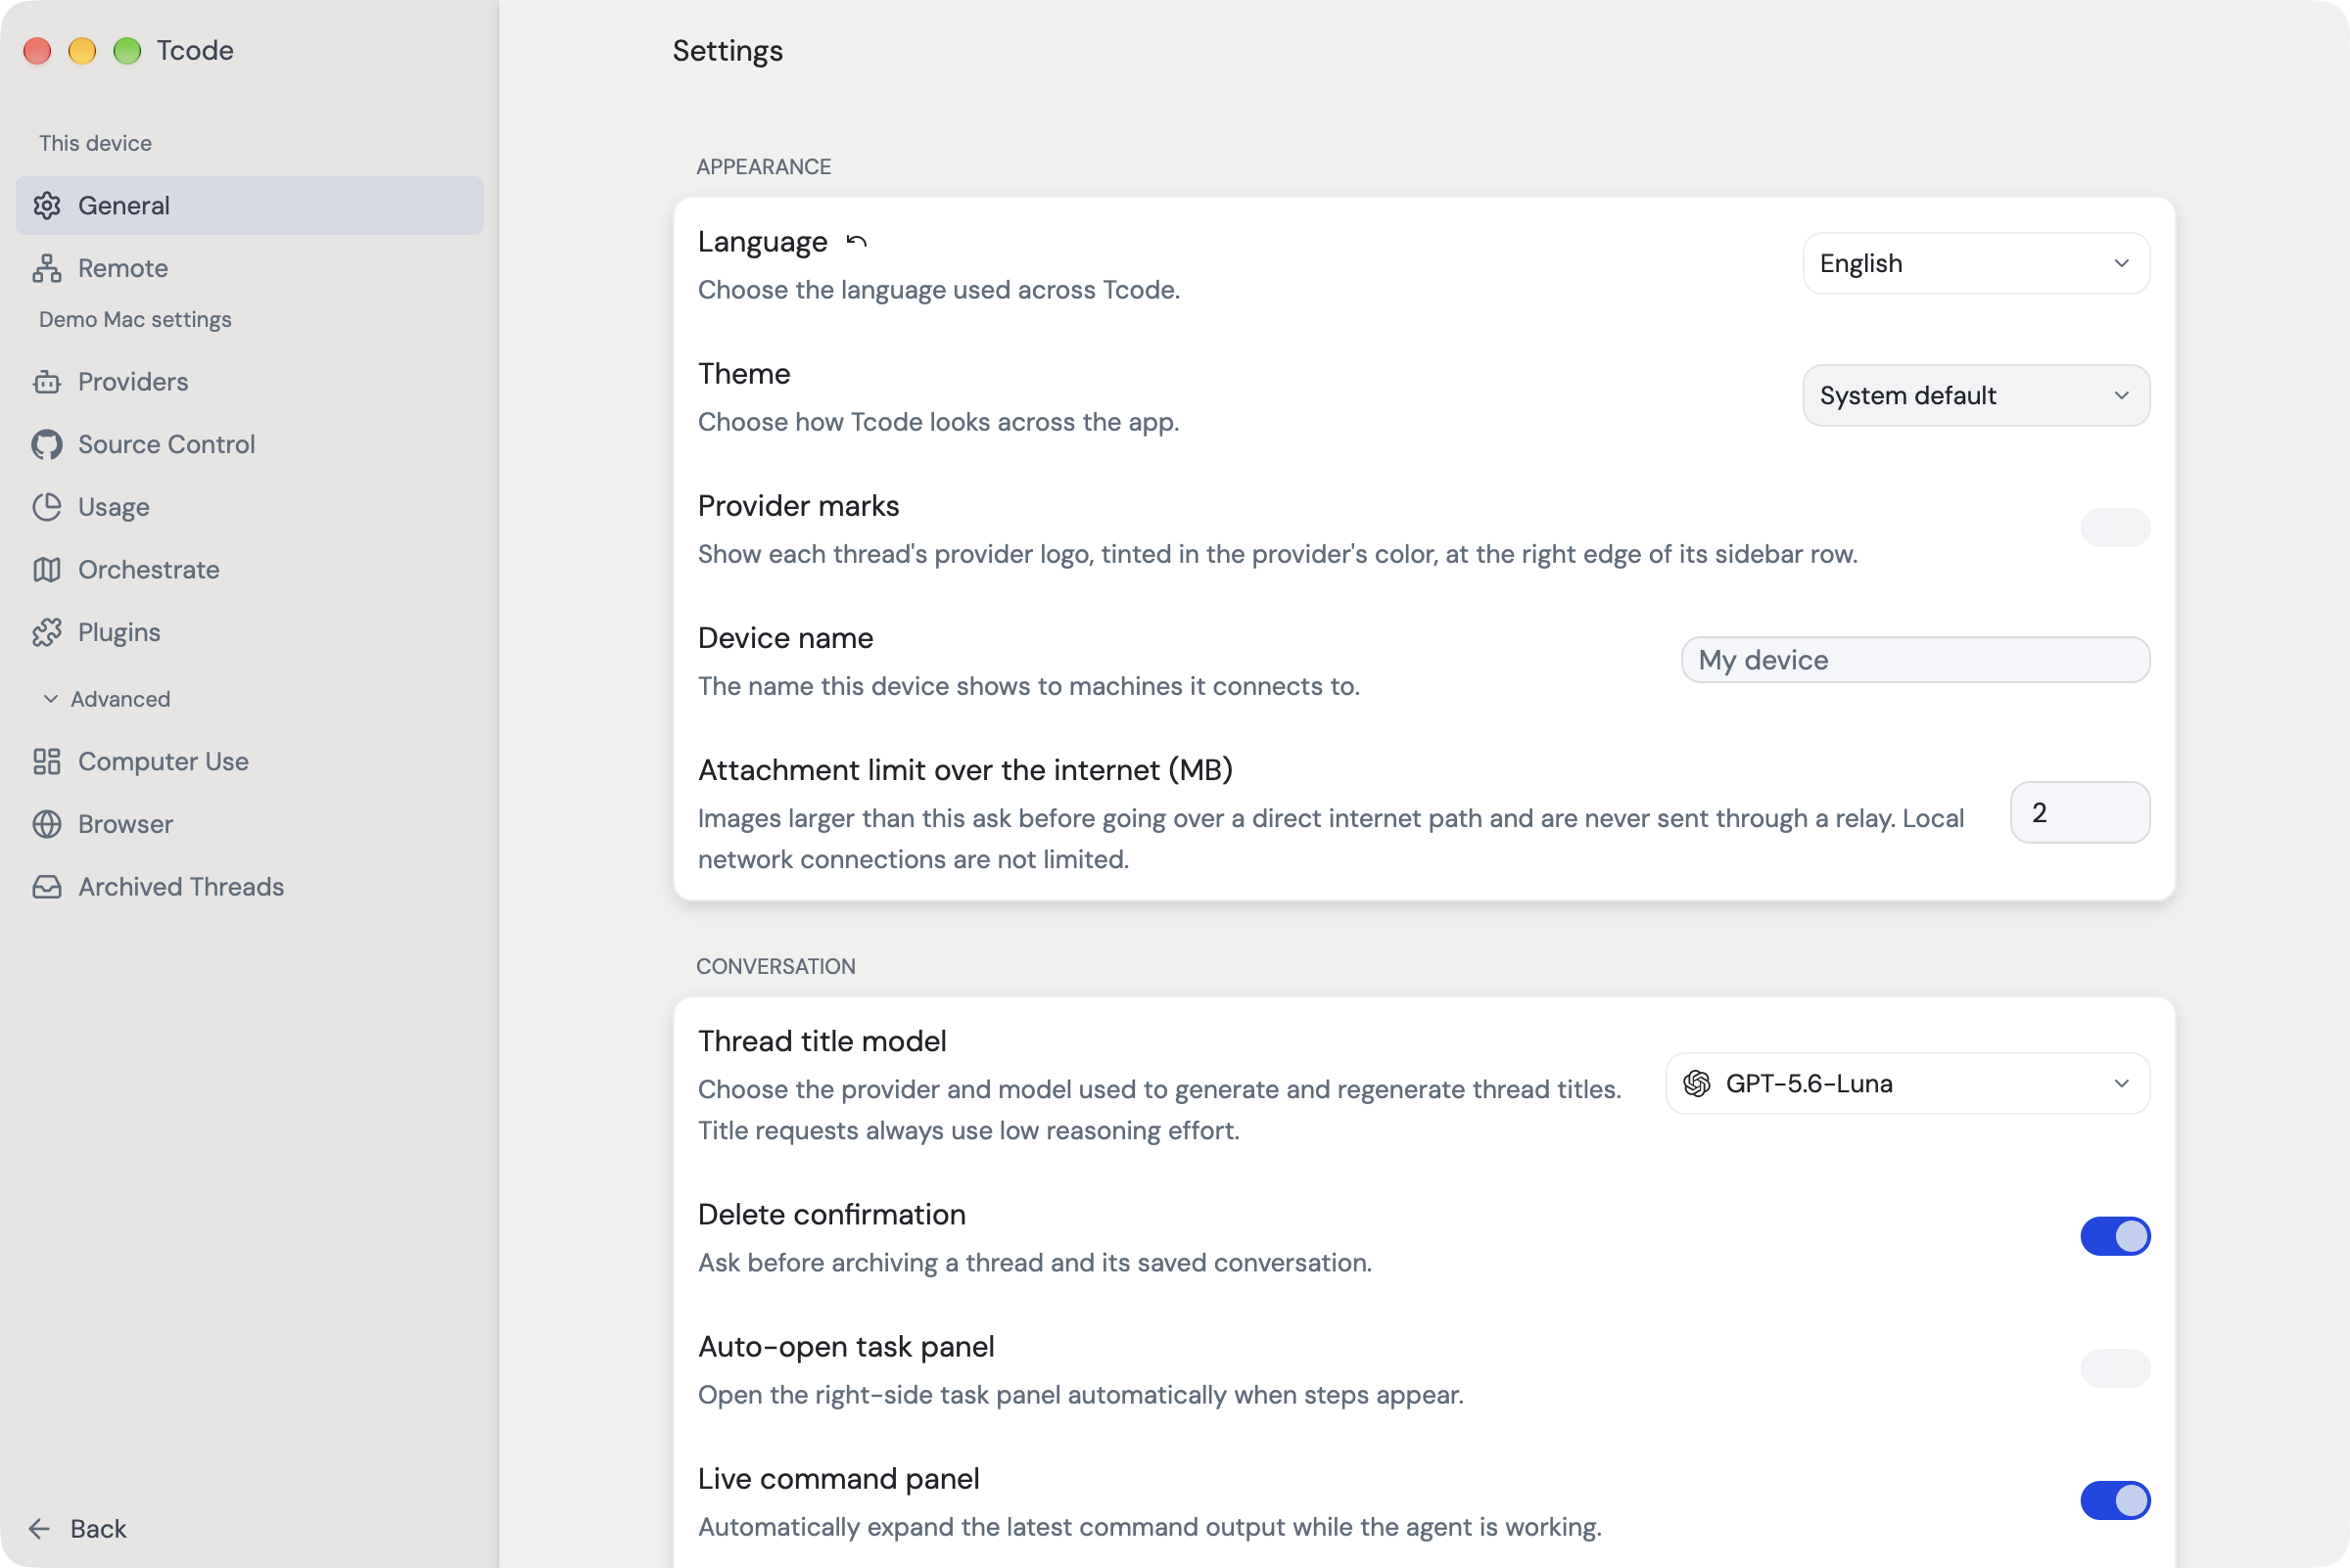
Task: Collapse the Advanced section
Action: tap(106, 699)
